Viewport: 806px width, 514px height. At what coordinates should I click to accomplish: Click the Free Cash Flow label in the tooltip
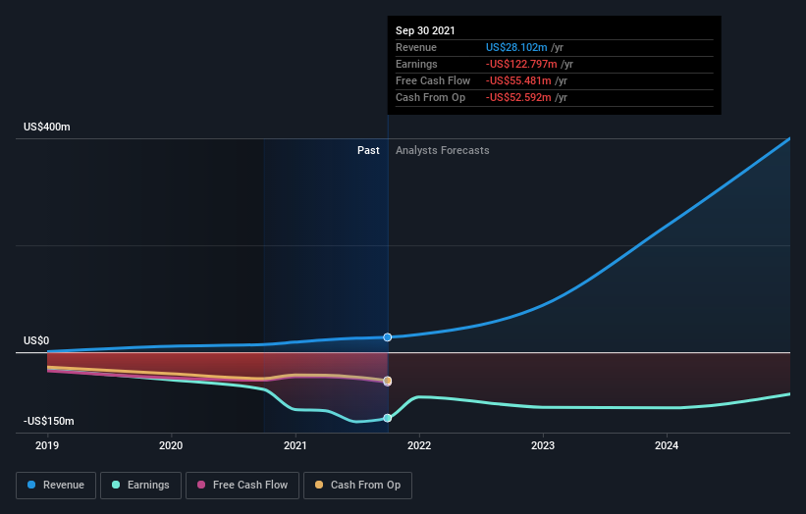tap(433, 80)
